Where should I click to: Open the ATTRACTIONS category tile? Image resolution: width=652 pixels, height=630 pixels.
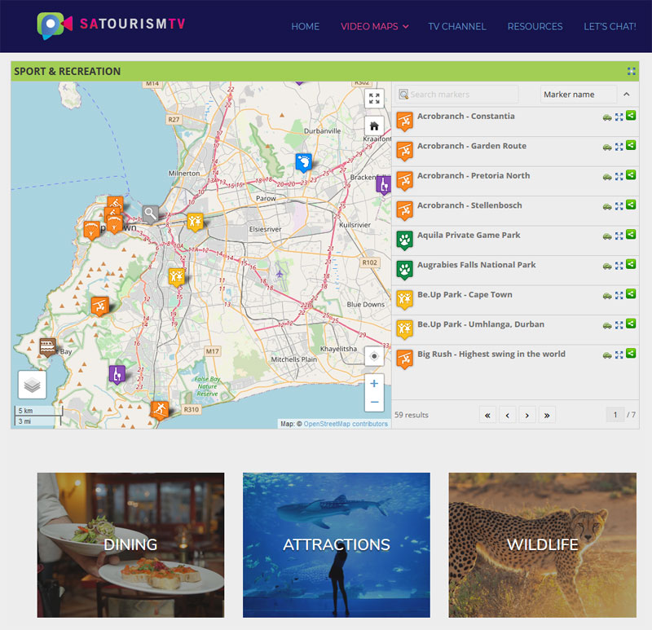[x=337, y=544]
